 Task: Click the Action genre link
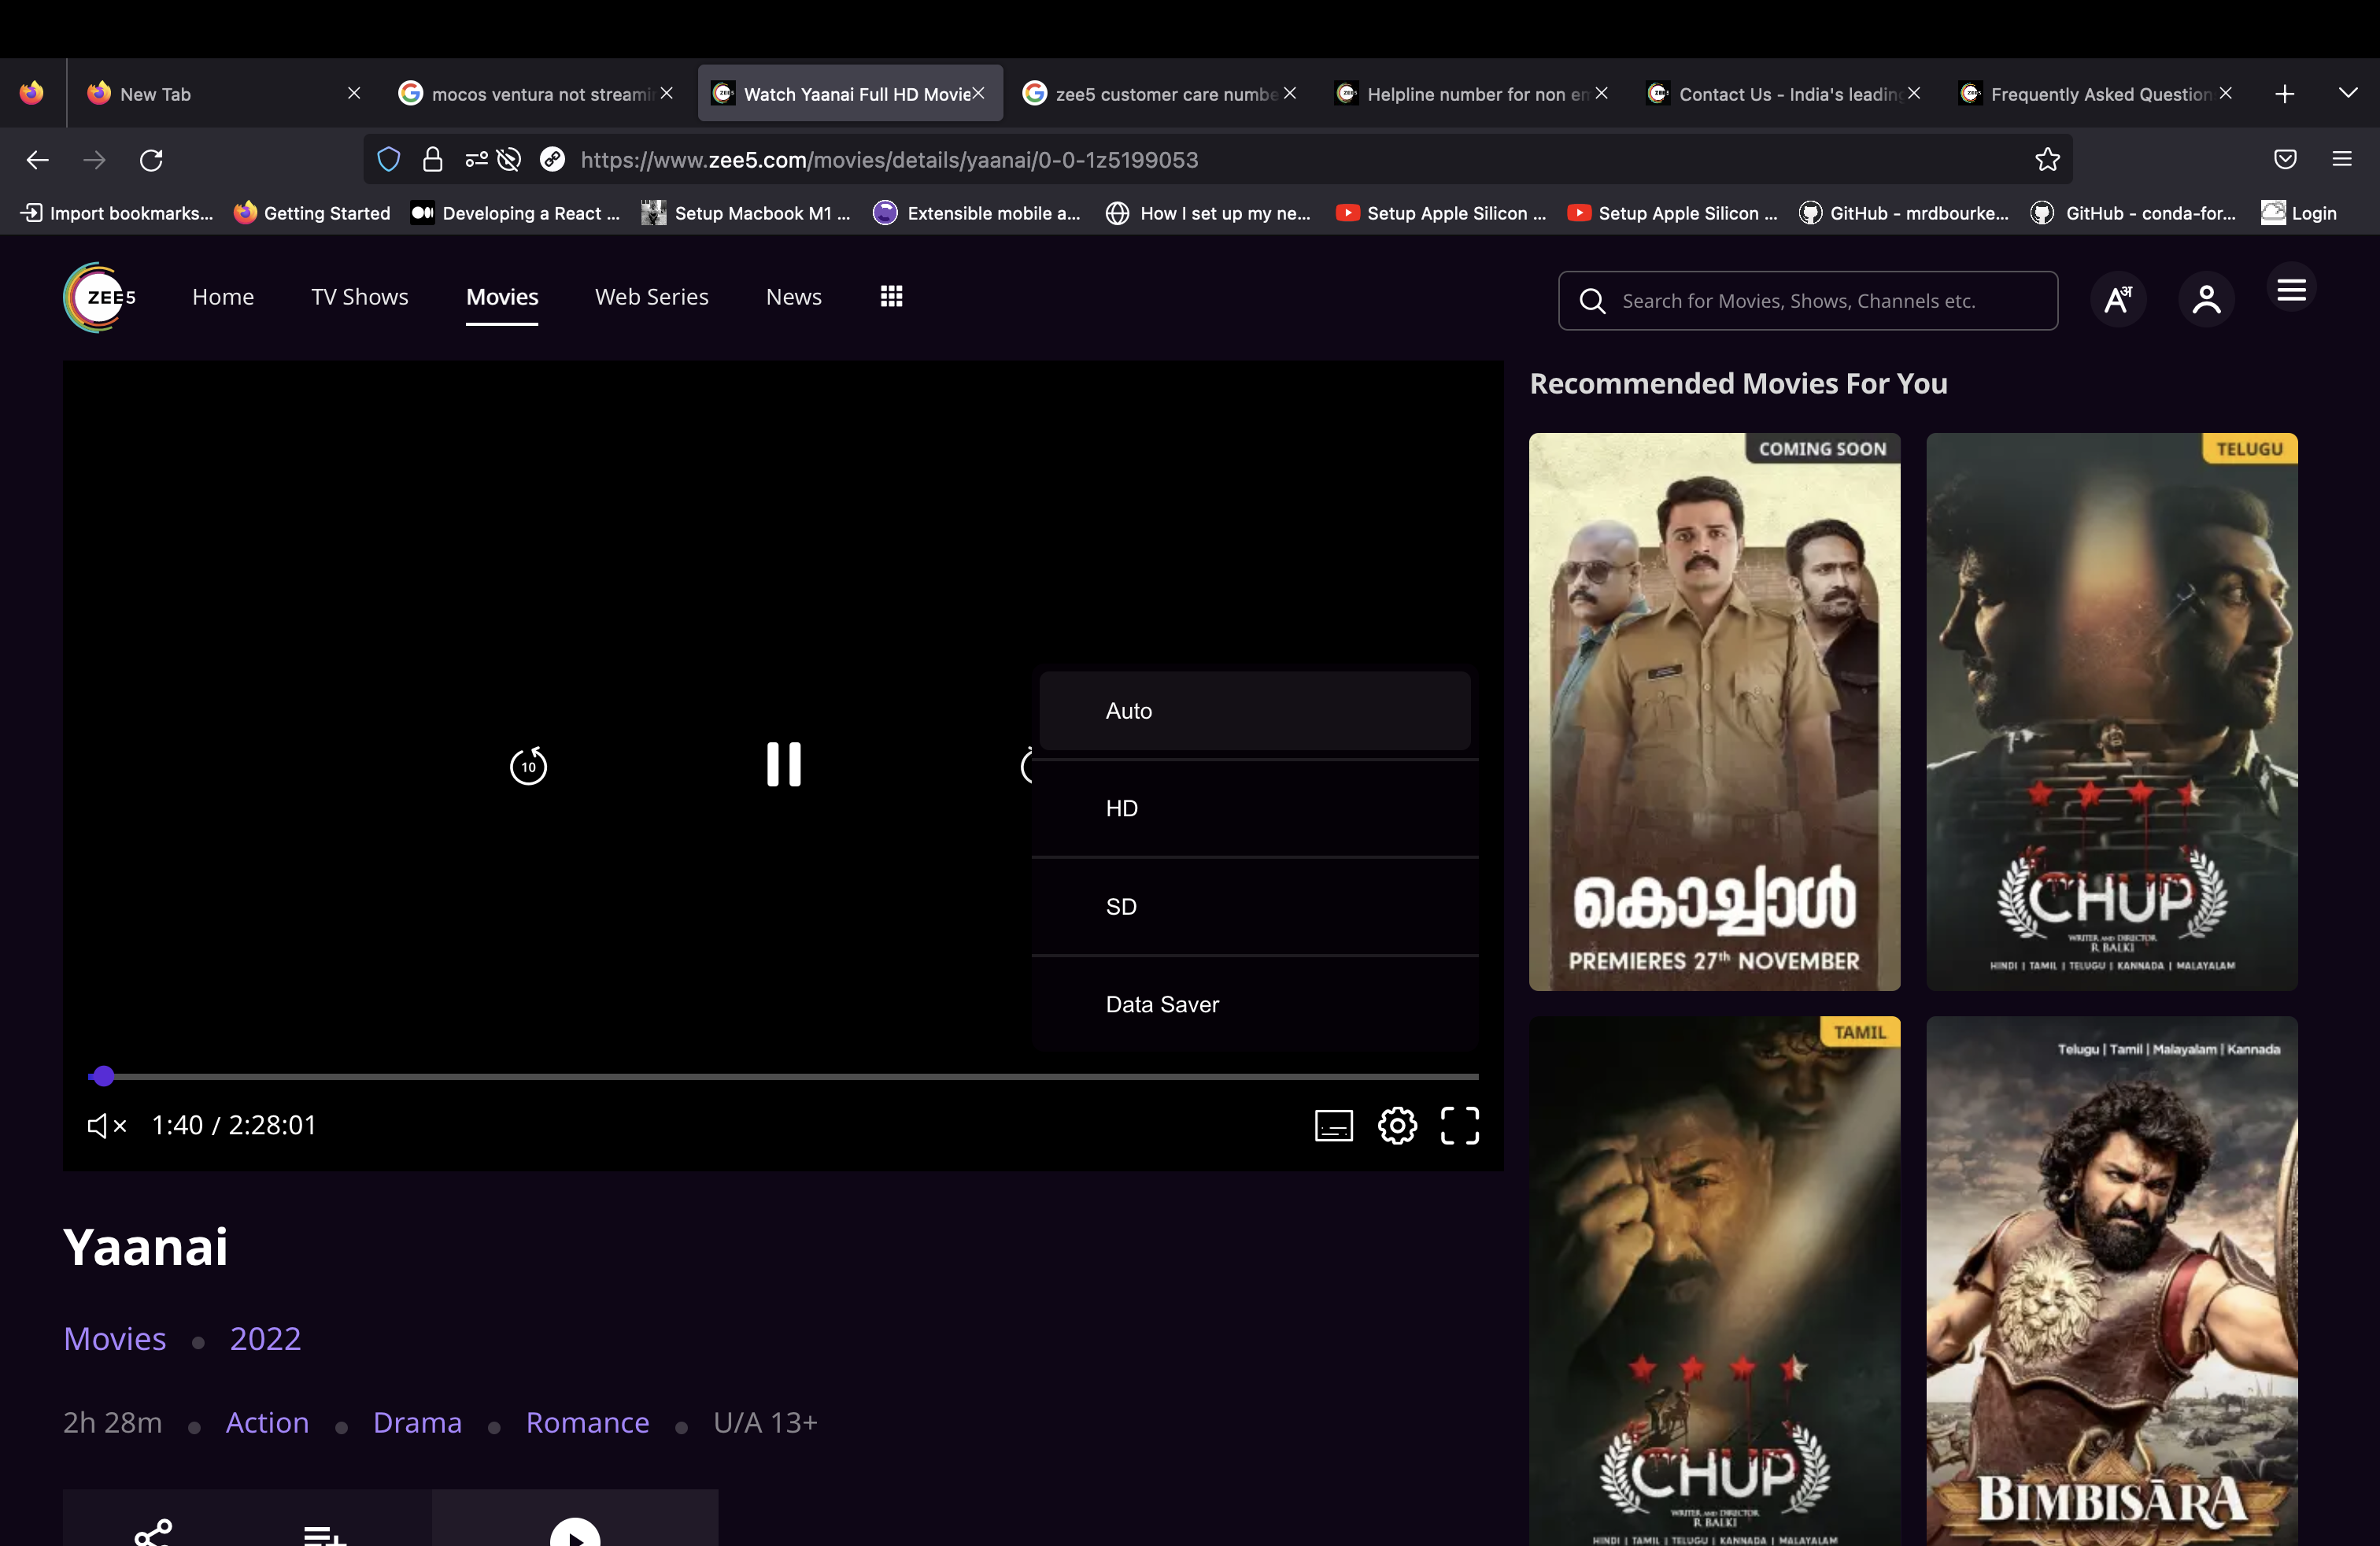[x=267, y=1422]
